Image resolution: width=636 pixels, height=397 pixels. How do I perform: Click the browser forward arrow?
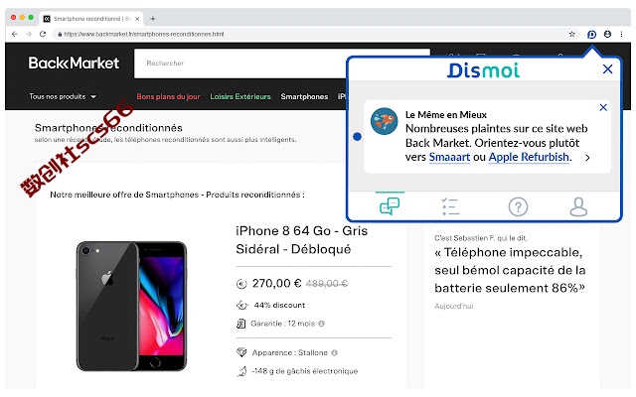pos(29,34)
